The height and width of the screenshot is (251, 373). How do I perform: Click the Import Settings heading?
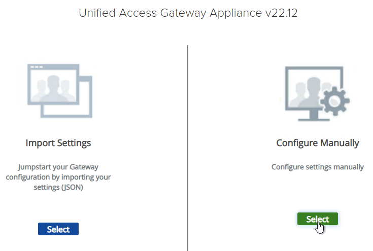tap(58, 143)
